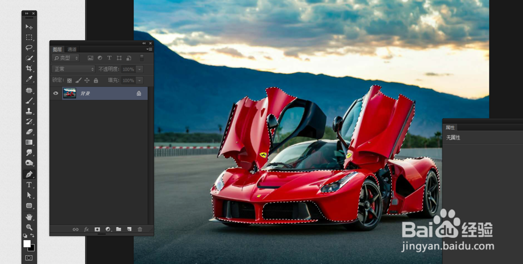The image size is (523, 264).
Task: Close the Layers panel
Action: (151, 43)
